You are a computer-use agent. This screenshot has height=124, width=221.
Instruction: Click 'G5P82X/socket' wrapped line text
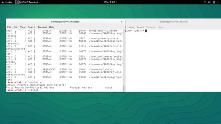pos(16,75)
